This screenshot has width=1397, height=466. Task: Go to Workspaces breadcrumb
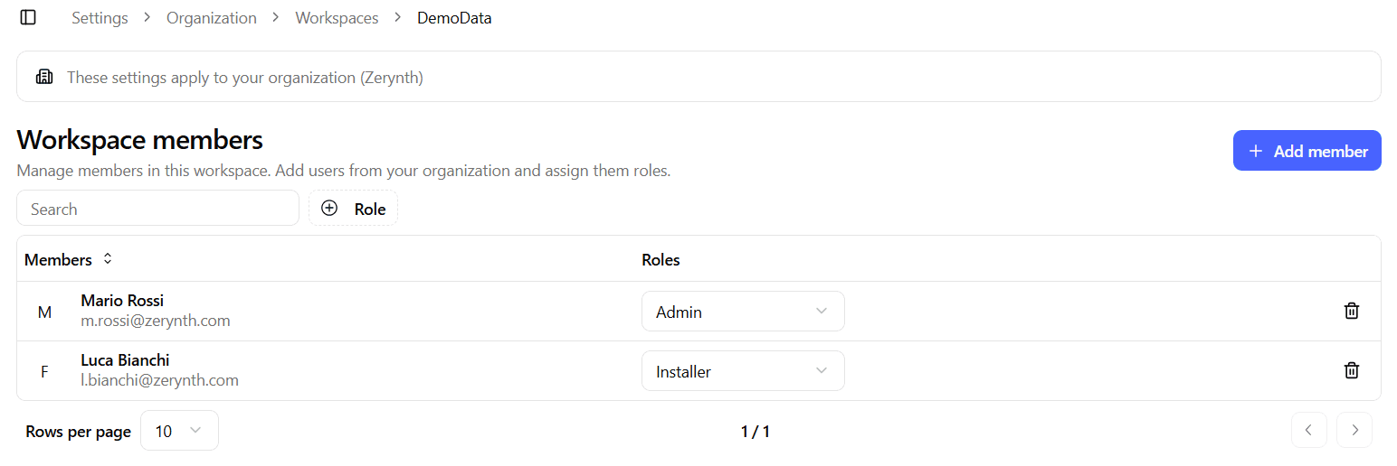[x=337, y=18]
